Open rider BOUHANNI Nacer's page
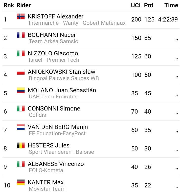Screen dimensions: 182x194 pyautogui.click(x=52, y=35)
